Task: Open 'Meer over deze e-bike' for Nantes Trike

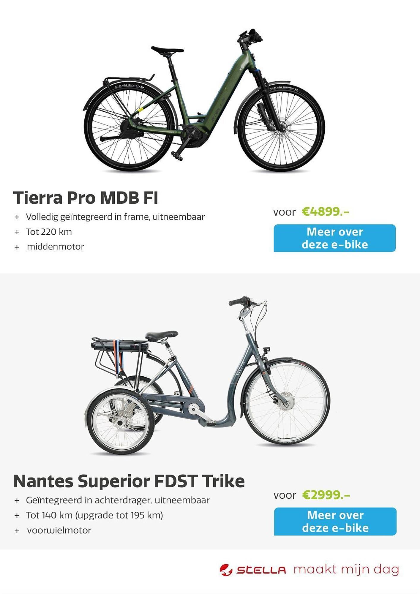Action: pyautogui.click(x=335, y=522)
